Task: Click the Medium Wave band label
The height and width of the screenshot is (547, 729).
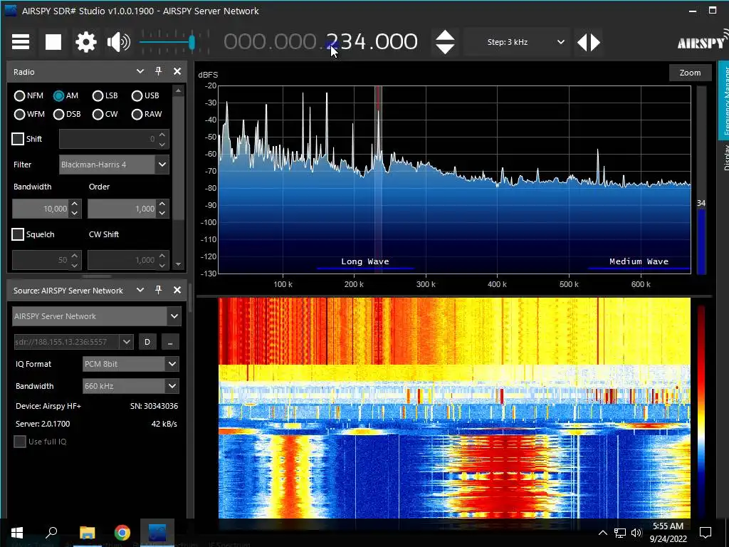Action: 639,261
